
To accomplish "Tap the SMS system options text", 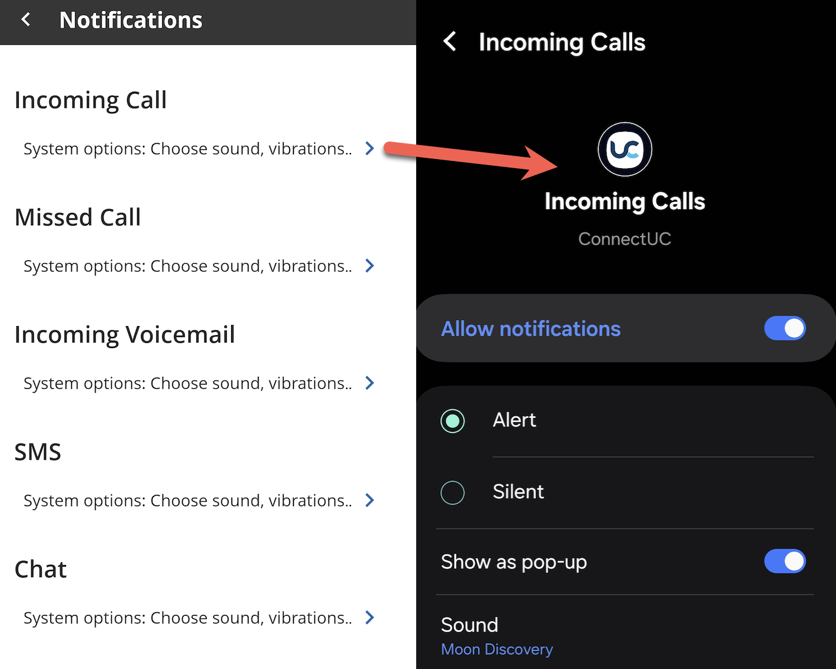I will (x=188, y=501).
